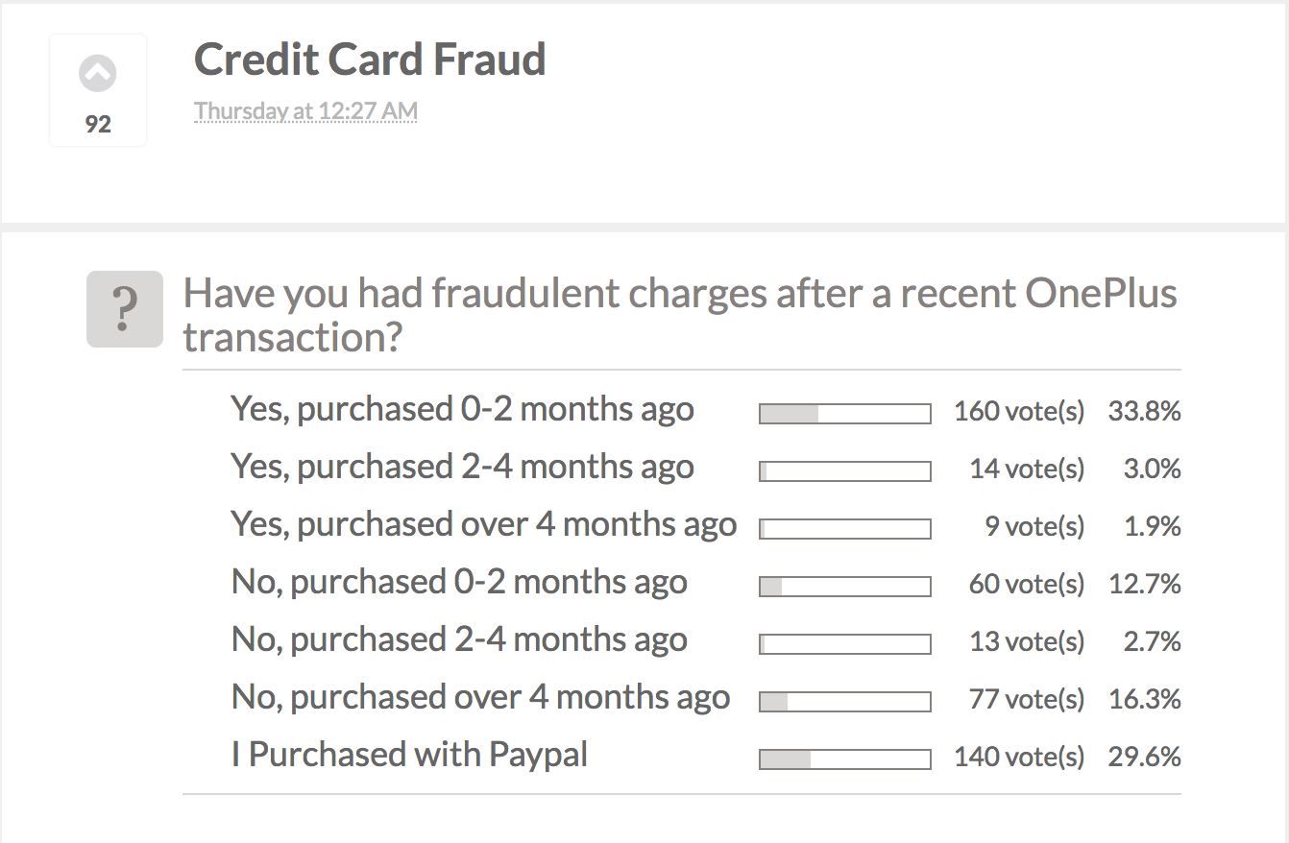The width and height of the screenshot is (1289, 843).
Task: Select 'Yes, purchased 0-2 months ago' option
Action: pyautogui.click(x=462, y=410)
